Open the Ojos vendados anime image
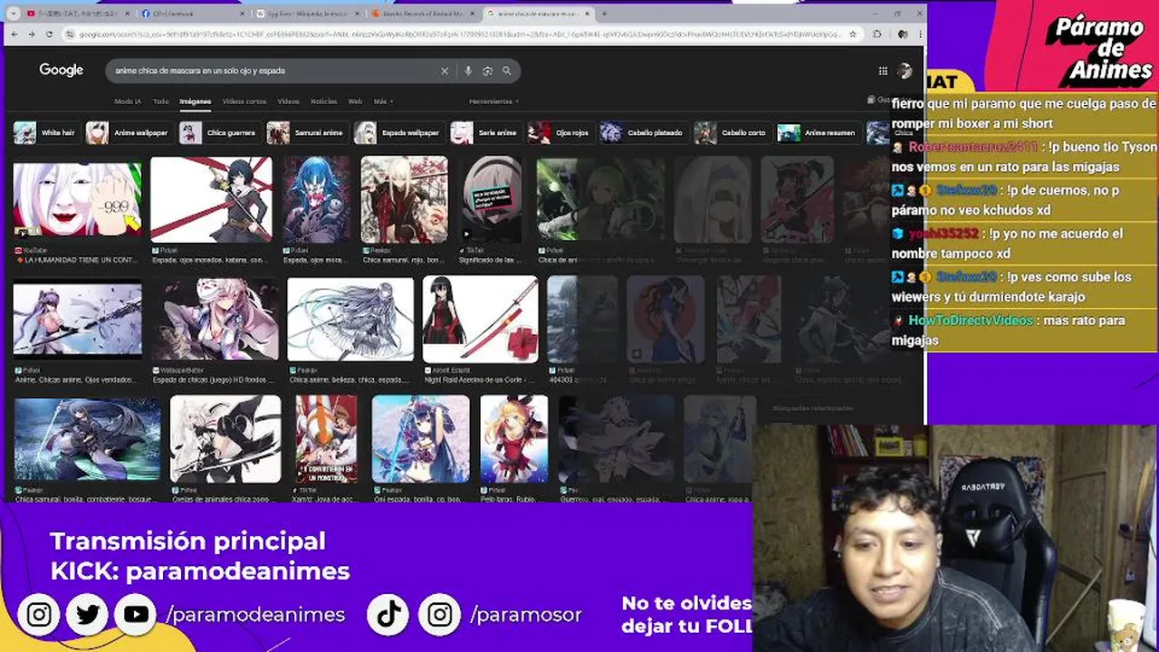 [x=77, y=321]
